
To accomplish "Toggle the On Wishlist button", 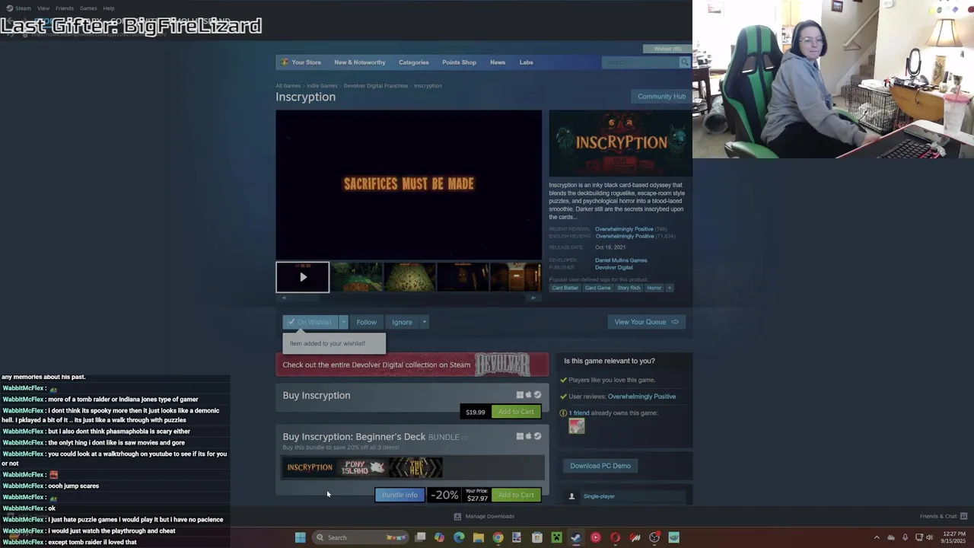I will (310, 322).
